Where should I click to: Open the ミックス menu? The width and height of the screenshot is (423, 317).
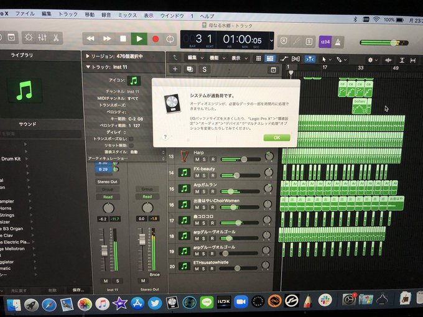tap(128, 15)
